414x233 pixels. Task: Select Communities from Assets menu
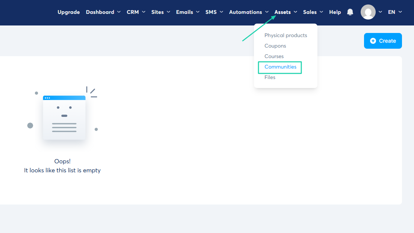tap(280, 67)
